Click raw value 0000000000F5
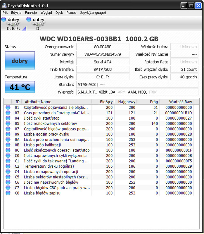 click(179, 161)
